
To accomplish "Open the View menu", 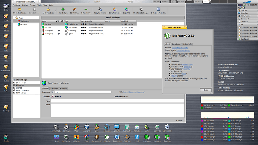I will [x=45, y=5].
